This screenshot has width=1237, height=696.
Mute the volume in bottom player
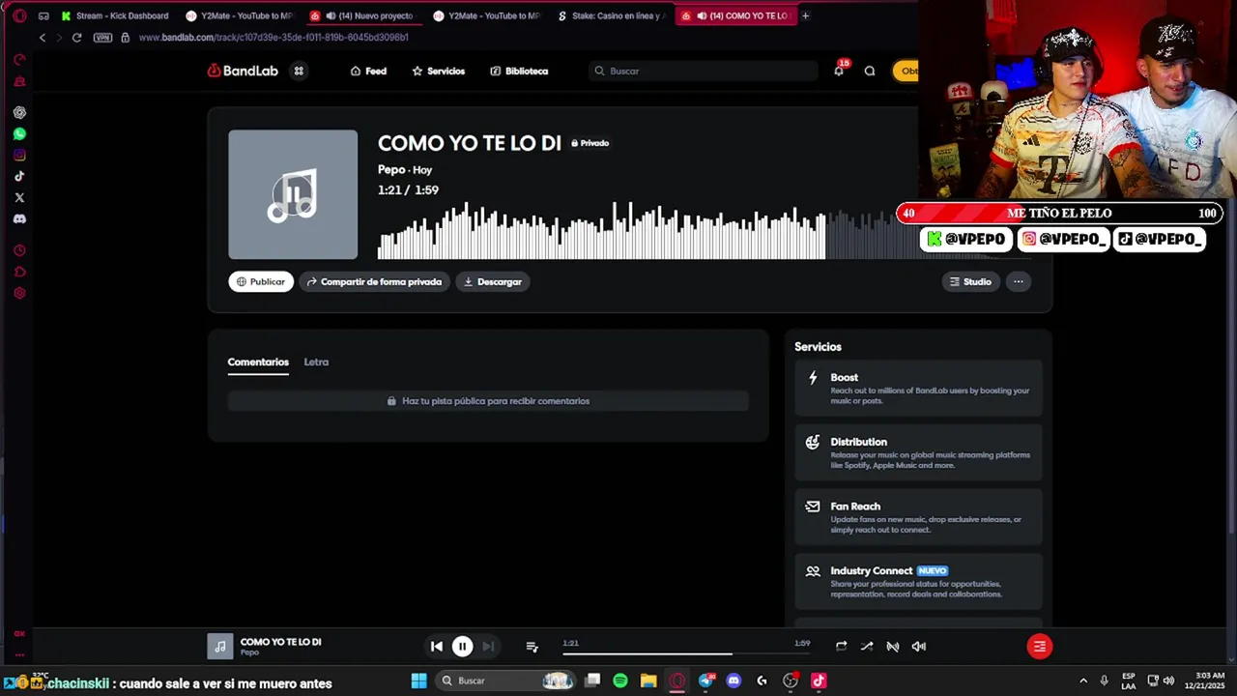[x=919, y=647]
